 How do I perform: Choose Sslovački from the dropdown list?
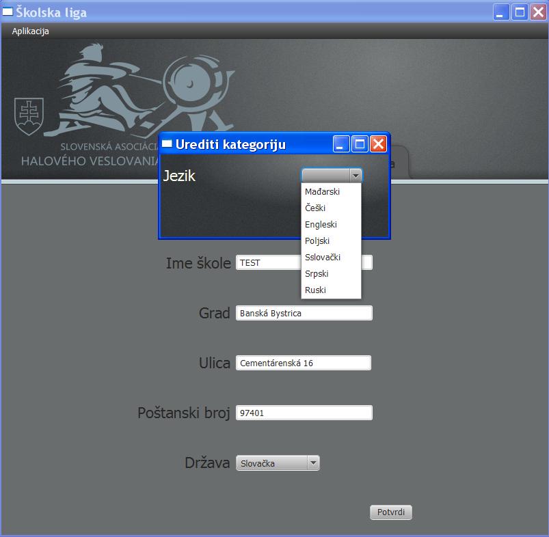point(331,258)
